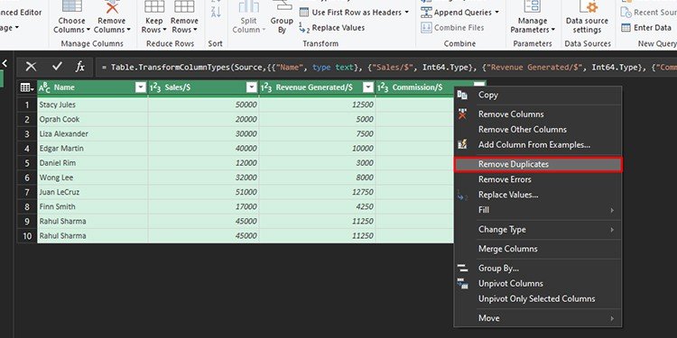Open the Fill submenu
Image resolution: width=677 pixels, height=338 pixels.
click(x=538, y=210)
